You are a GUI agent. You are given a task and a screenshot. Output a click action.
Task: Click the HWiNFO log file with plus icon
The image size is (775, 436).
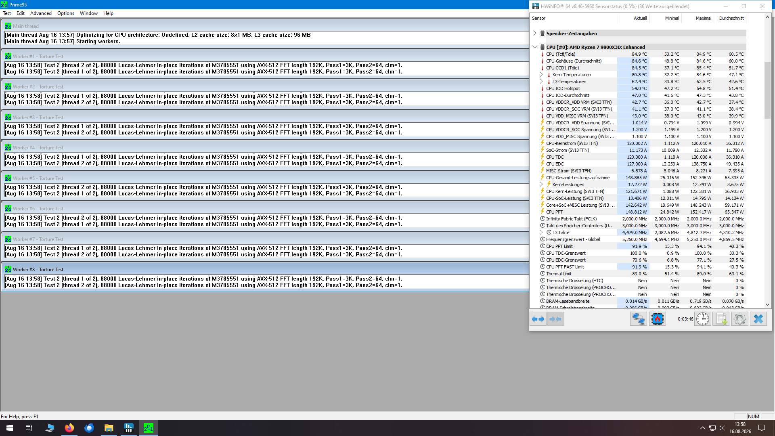point(721,319)
